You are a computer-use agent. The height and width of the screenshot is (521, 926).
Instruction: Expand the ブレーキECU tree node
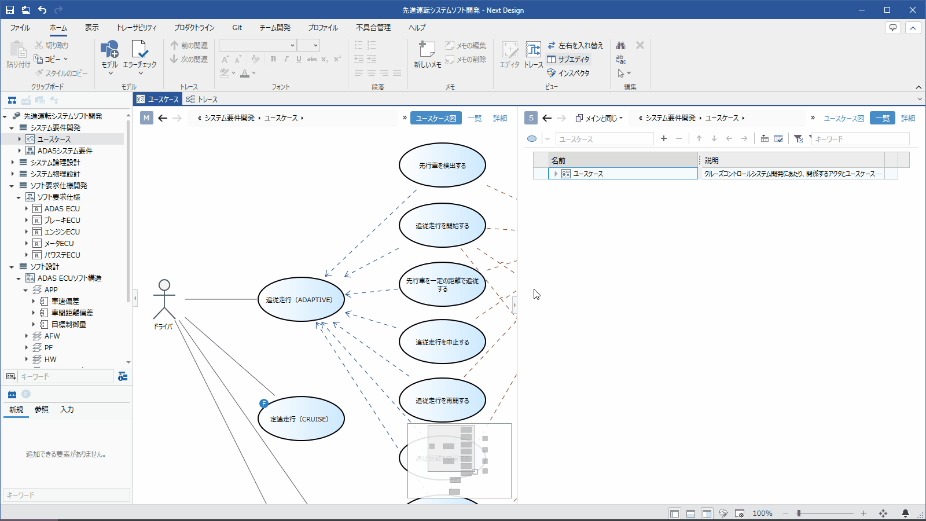coord(26,221)
